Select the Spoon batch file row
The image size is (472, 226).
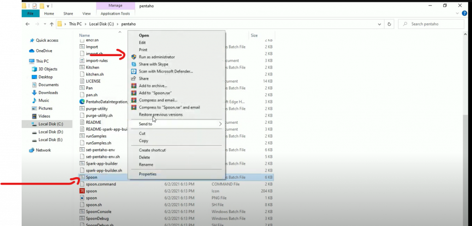176,177
